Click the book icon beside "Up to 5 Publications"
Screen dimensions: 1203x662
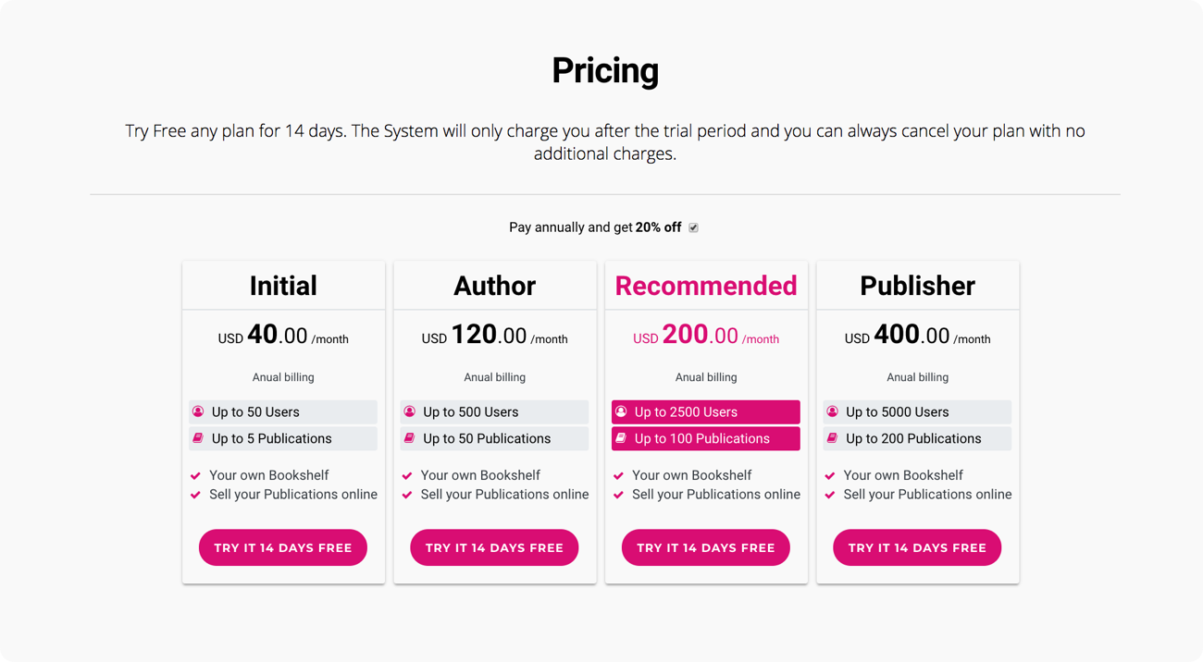(197, 438)
